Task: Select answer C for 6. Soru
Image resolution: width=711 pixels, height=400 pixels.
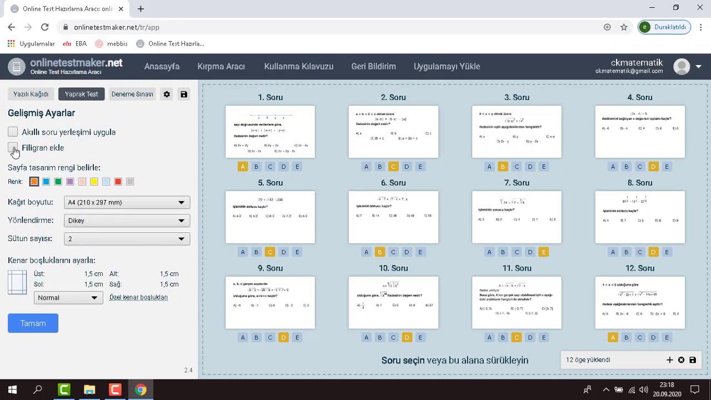Action: click(393, 252)
